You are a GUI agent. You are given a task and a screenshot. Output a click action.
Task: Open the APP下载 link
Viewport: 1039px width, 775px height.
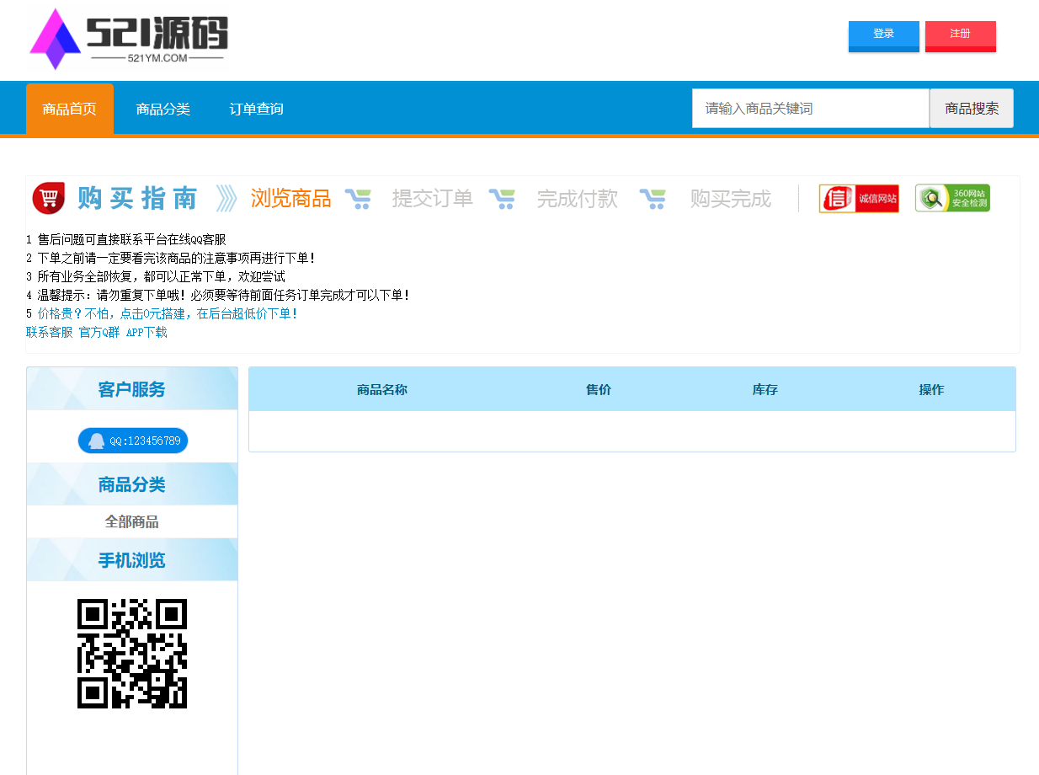(147, 332)
